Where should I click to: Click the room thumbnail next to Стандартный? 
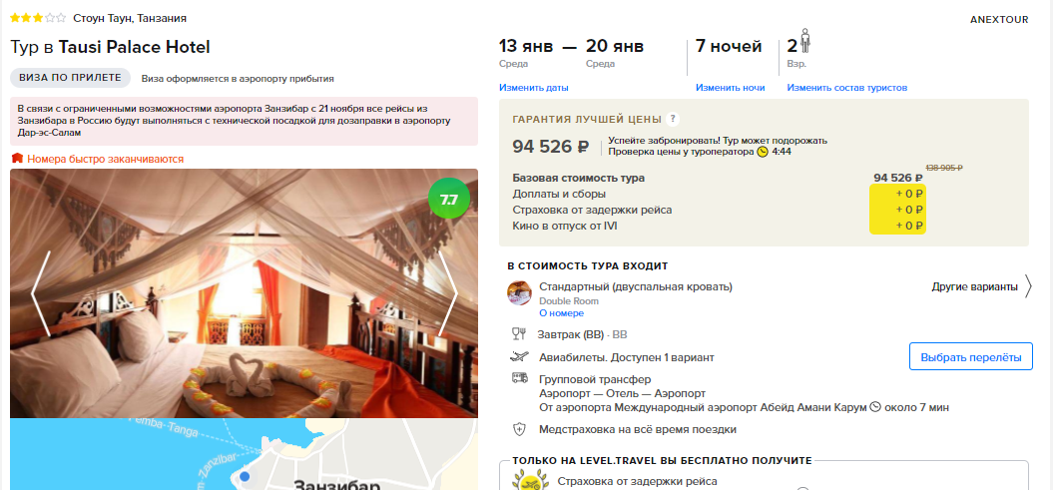pos(519,293)
